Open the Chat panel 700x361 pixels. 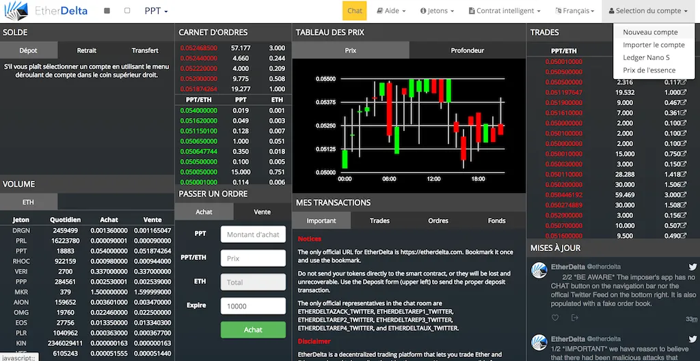pyautogui.click(x=355, y=11)
